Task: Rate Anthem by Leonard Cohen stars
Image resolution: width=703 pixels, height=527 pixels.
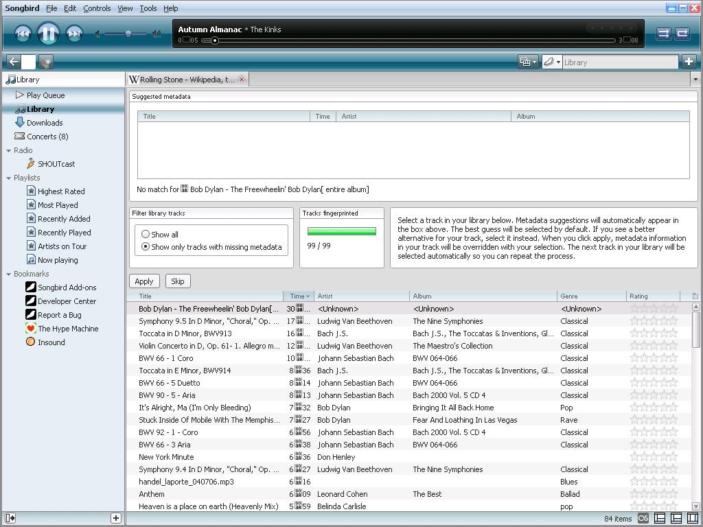Action: click(x=654, y=494)
